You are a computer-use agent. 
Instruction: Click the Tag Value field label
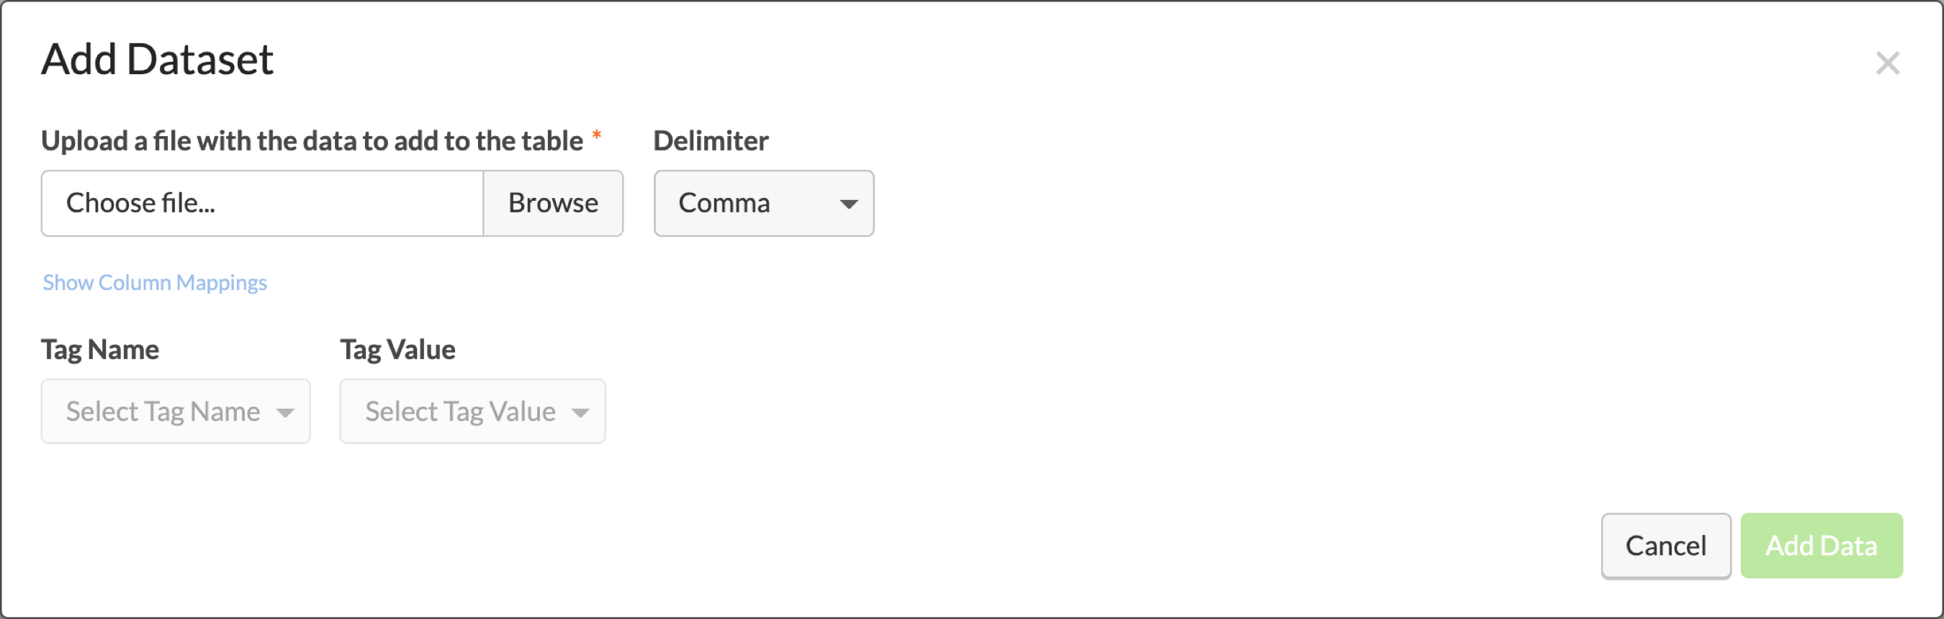tap(397, 350)
